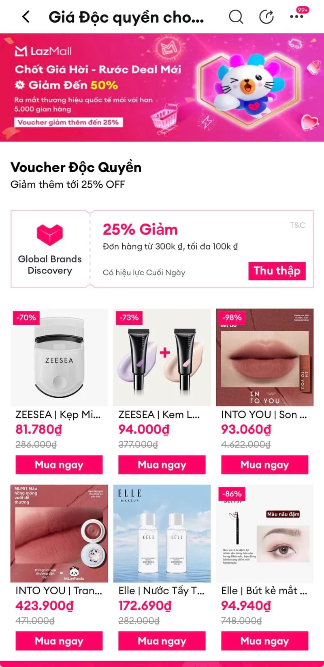324x667 pixels.
Task: Tap the Voucher giảm thêm đến 25% label
Action: pos(68,122)
